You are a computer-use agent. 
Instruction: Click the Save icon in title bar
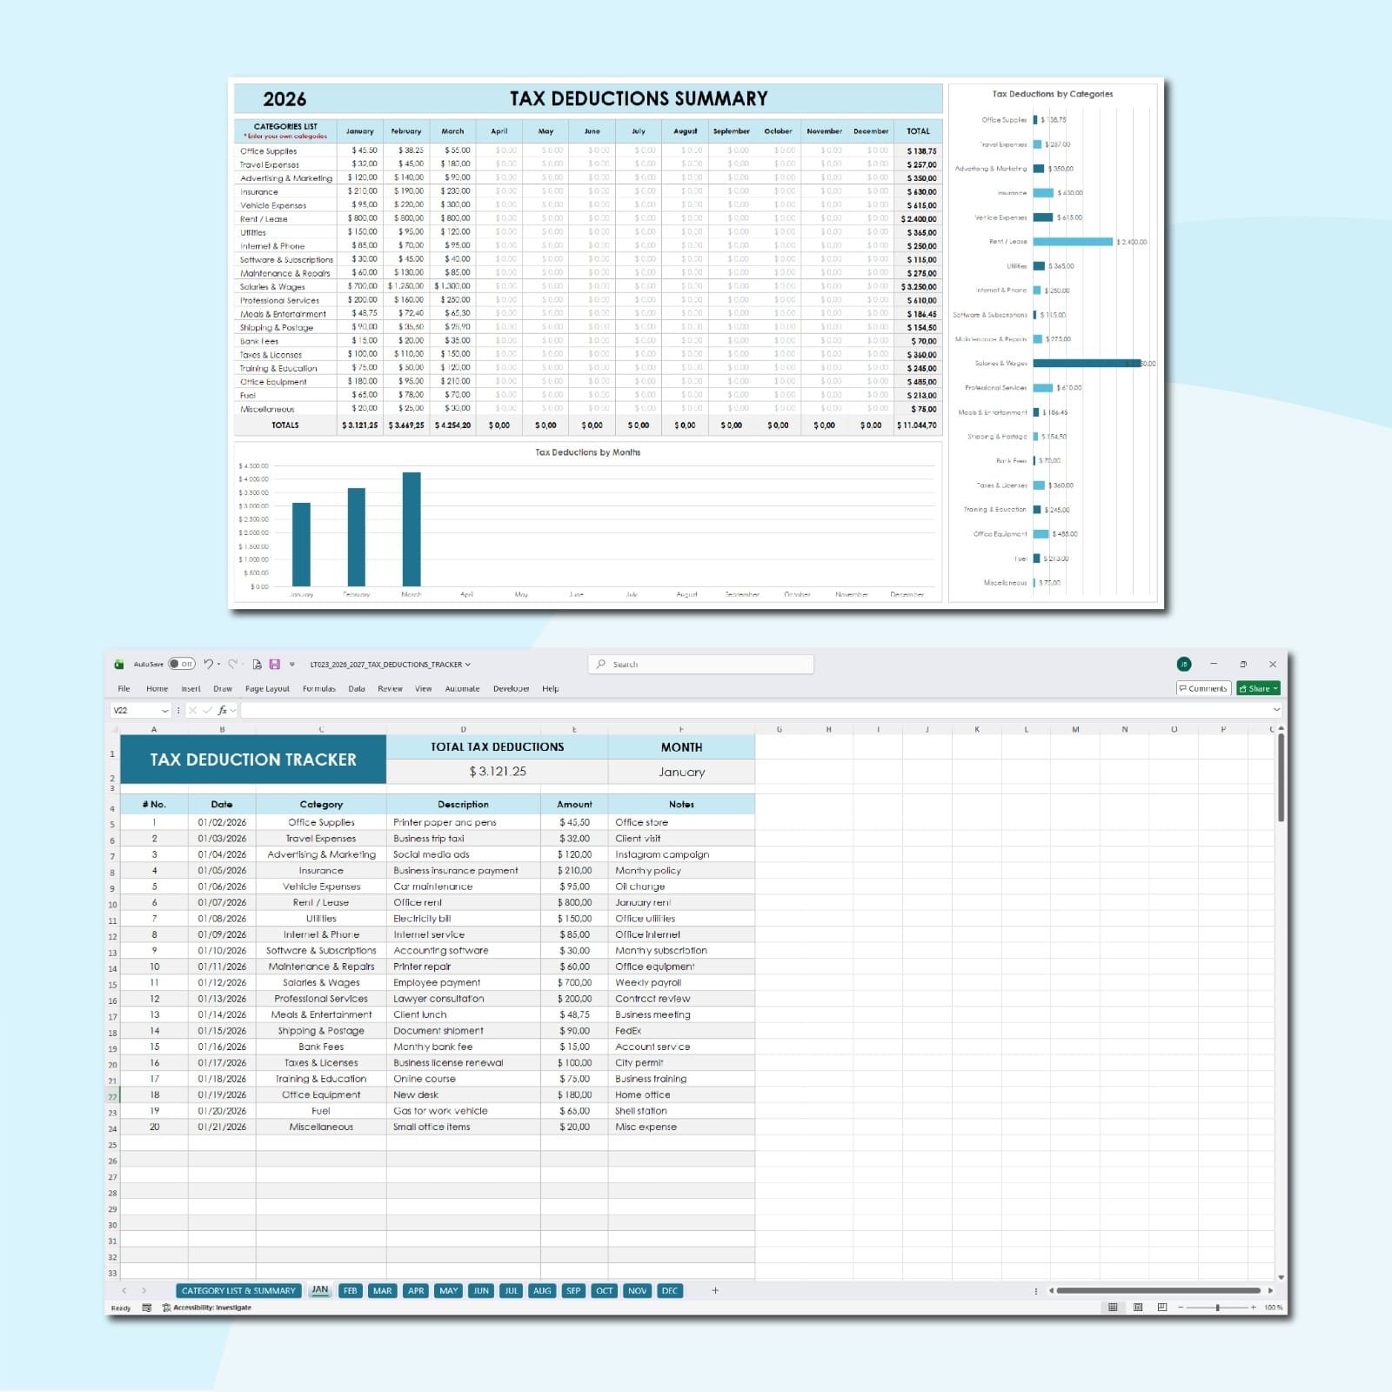point(274,664)
